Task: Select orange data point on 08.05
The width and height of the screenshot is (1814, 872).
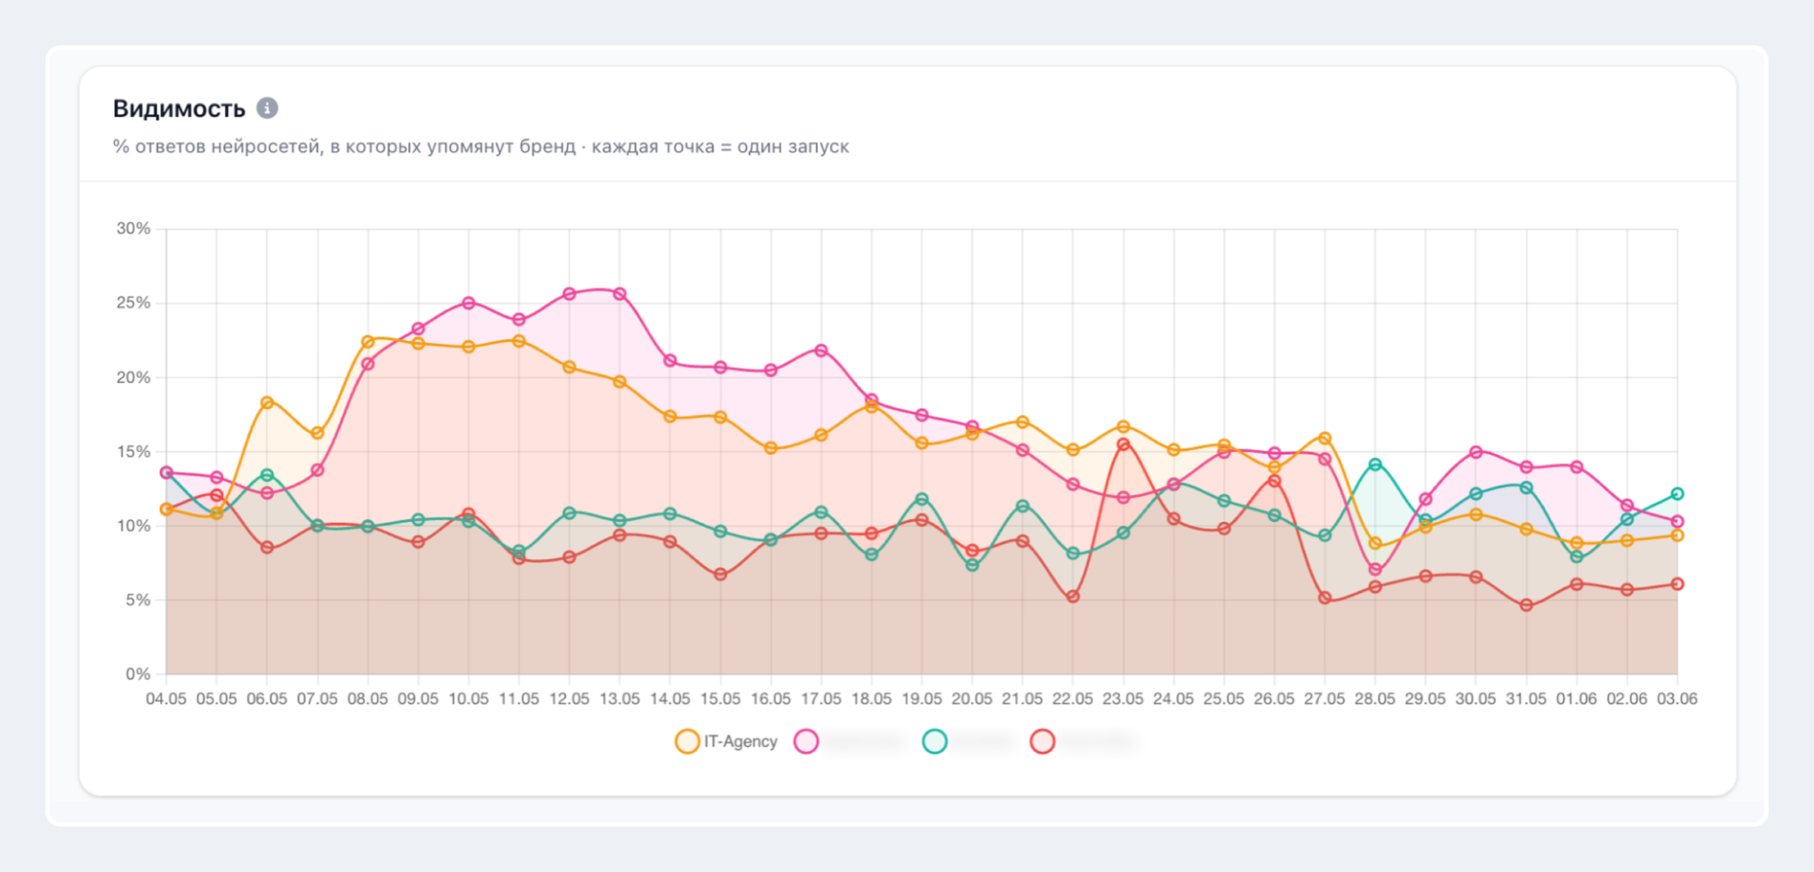Action: pos(368,342)
